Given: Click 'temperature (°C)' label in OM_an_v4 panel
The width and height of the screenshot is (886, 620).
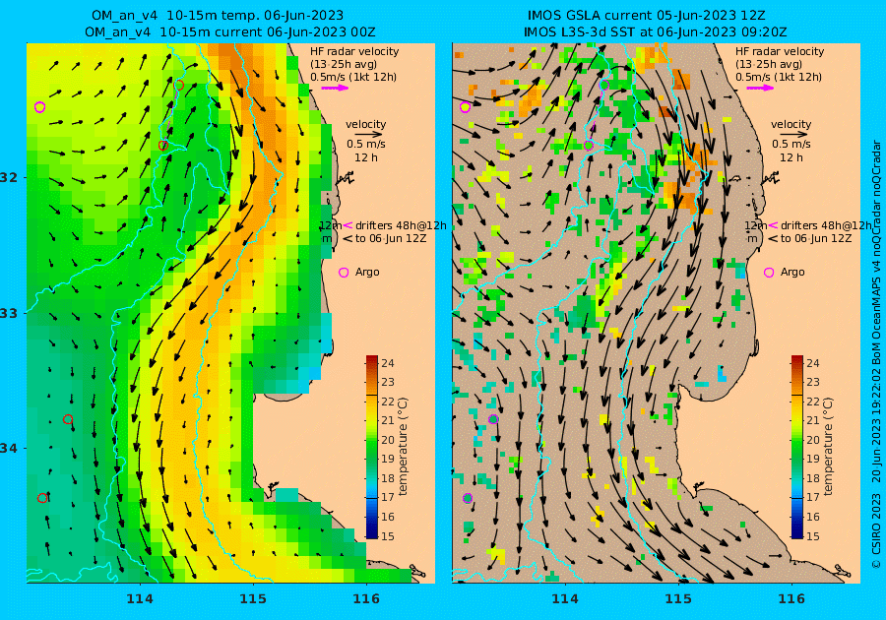Looking at the screenshot, I should click(403, 446).
